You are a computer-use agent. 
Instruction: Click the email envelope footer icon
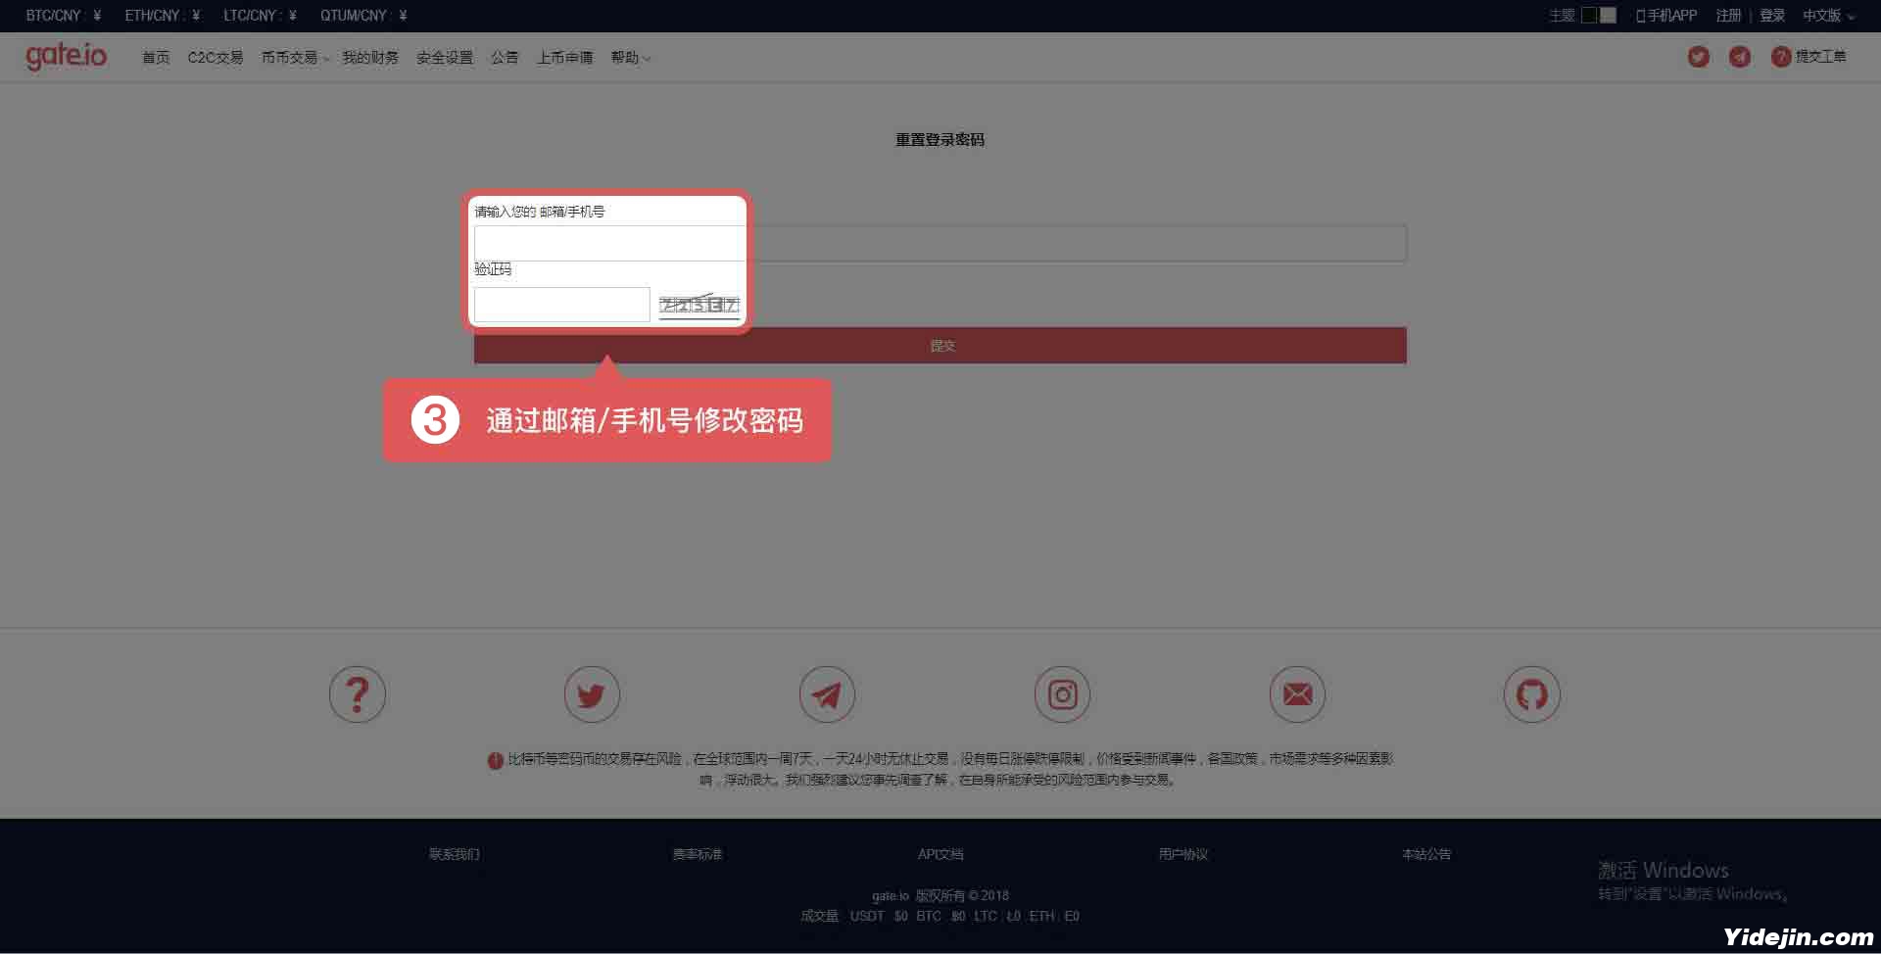1297,694
